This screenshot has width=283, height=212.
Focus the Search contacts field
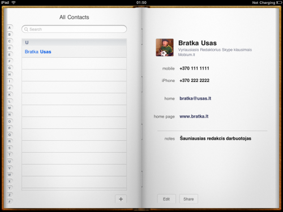click(74, 29)
